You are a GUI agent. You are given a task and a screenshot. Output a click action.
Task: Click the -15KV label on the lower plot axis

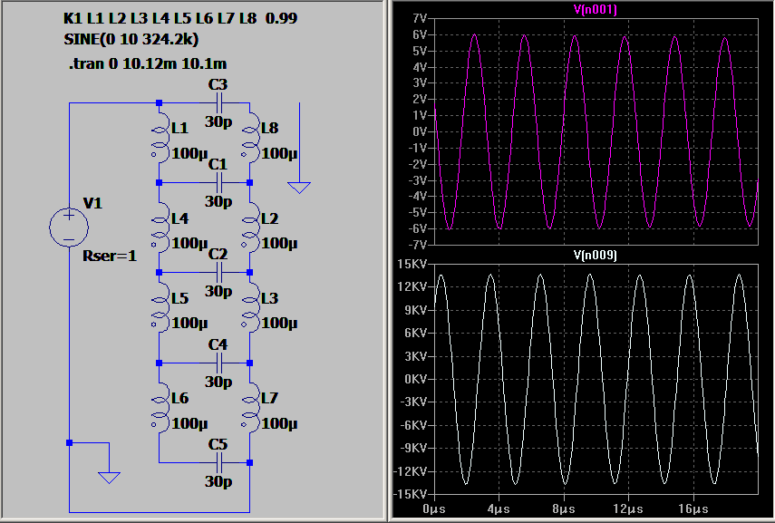click(x=410, y=494)
